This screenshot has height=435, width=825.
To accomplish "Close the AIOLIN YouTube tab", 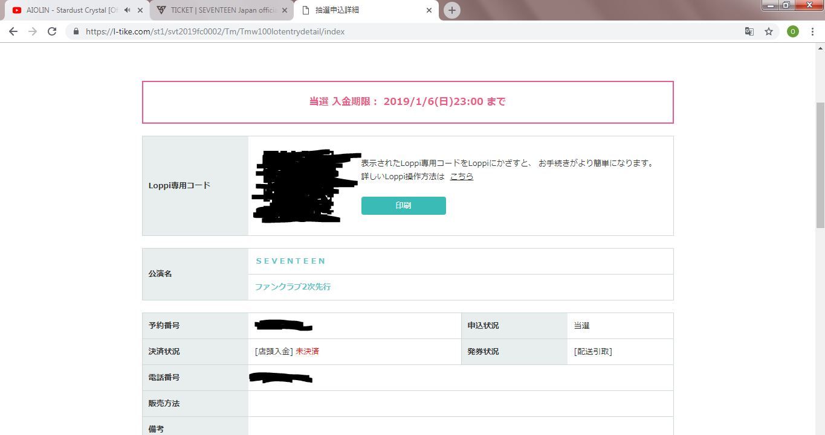I will [x=140, y=10].
